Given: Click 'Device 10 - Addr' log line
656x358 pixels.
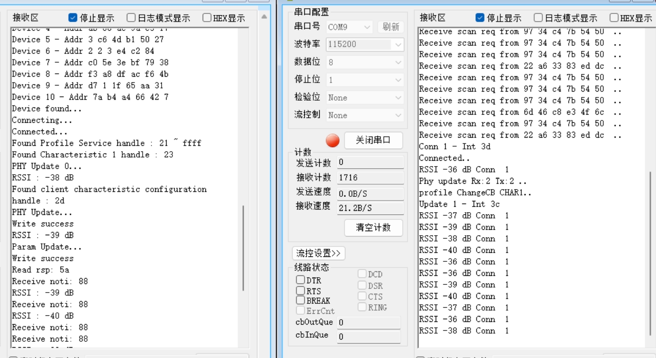Looking at the screenshot, I should (90, 97).
